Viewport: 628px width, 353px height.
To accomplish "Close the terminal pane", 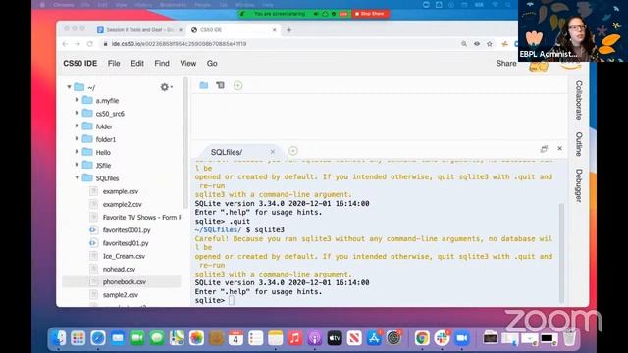I will 560,148.
